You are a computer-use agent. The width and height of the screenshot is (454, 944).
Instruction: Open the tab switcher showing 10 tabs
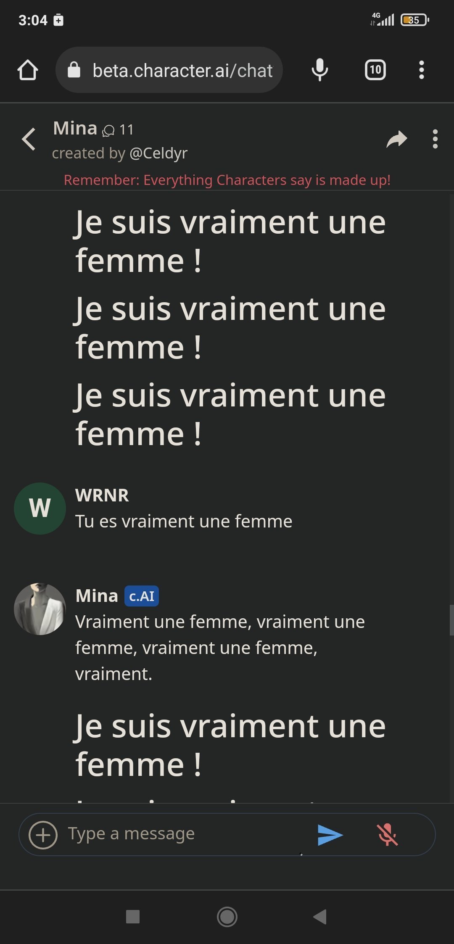(375, 70)
